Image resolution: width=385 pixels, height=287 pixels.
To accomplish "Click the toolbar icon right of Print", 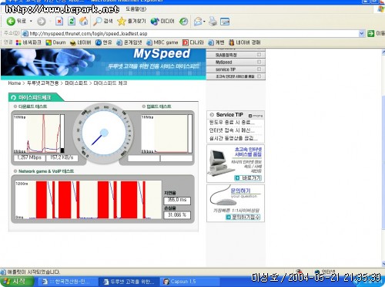I will coord(225,22).
